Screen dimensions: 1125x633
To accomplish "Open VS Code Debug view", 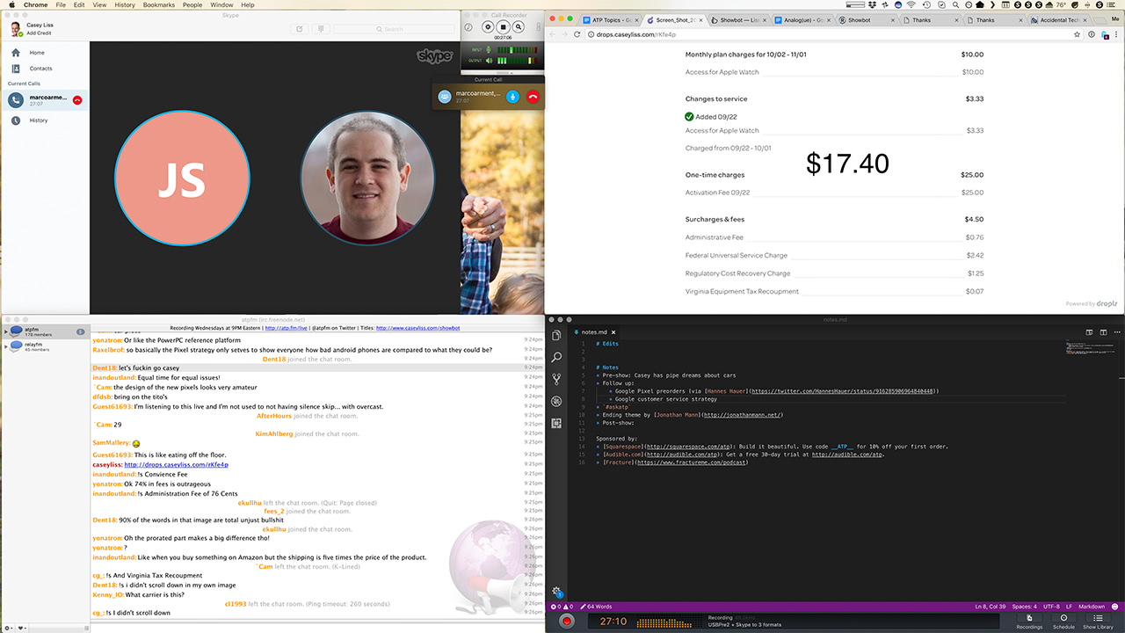I will tap(556, 401).
